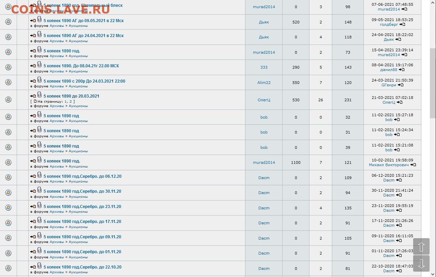Click the scroll-to-top arrow button

coord(421,246)
